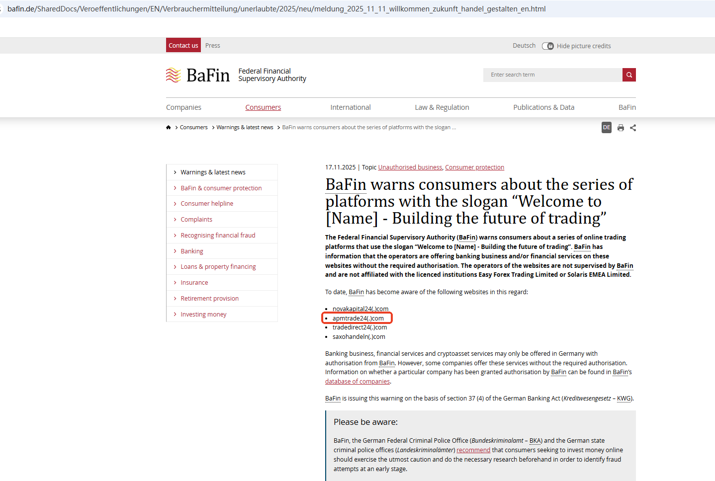
Task: Click the 'BaFin warns consumers' article headline
Action: tap(479, 201)
